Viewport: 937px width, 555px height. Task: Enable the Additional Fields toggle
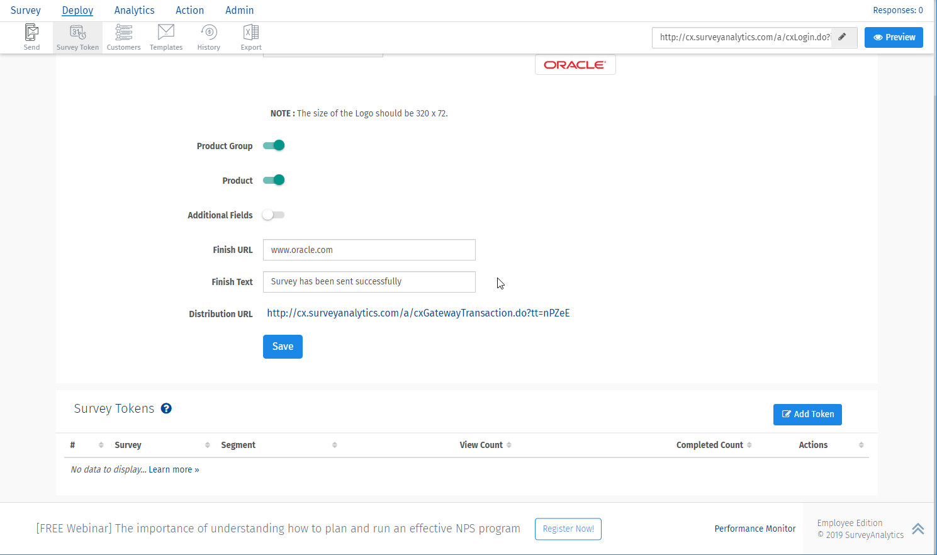273,215
